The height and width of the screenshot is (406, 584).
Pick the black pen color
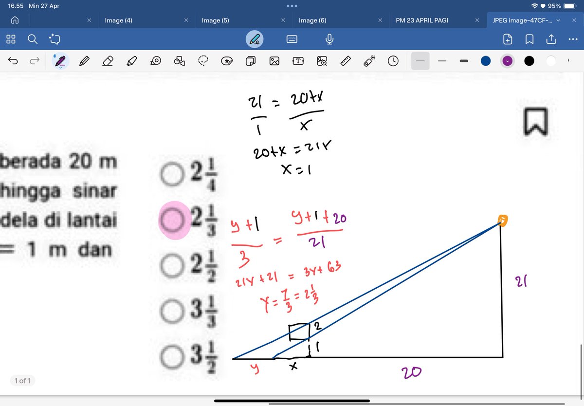529,61
